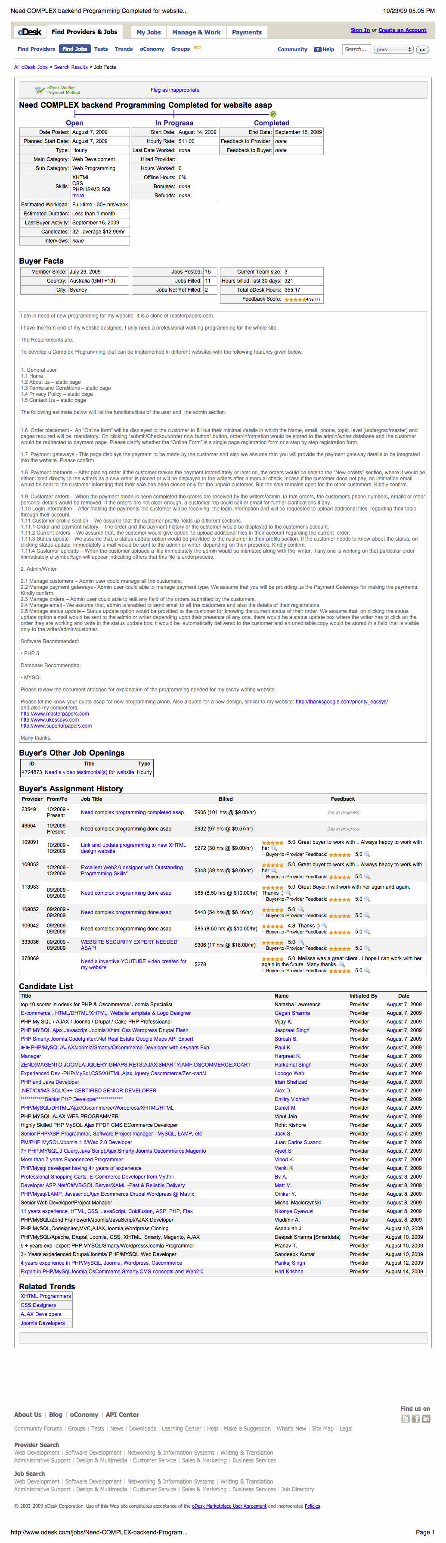Open Need a video testimonial(s) for website job
Image resolution: width=446 pixels, height=1543 pixels.
pos(89,772)
